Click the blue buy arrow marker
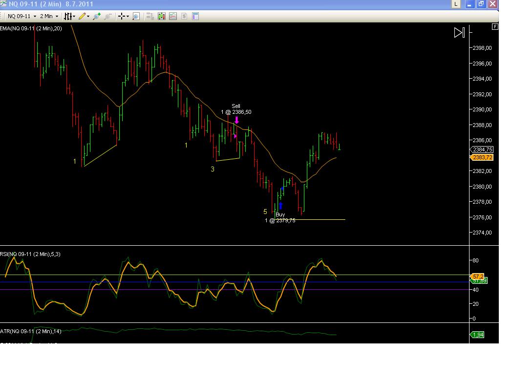This screenshot has height=383, width=512. (280, 205)
